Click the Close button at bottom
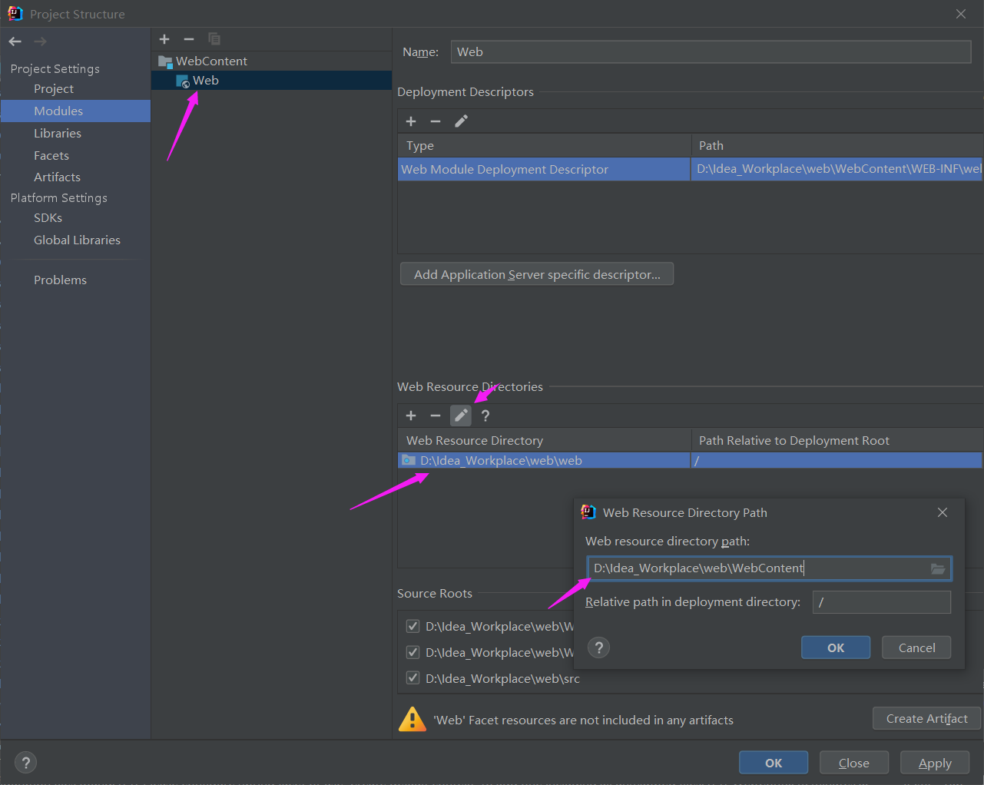This screenshot has width=984, height=785. click(x=854, y=763)
